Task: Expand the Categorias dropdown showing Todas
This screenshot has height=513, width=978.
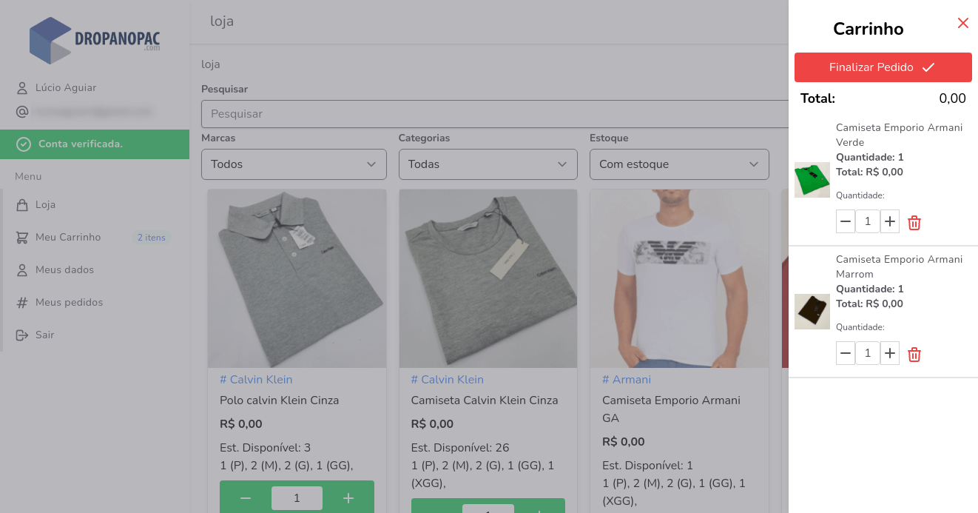Action: pos(488,164)
